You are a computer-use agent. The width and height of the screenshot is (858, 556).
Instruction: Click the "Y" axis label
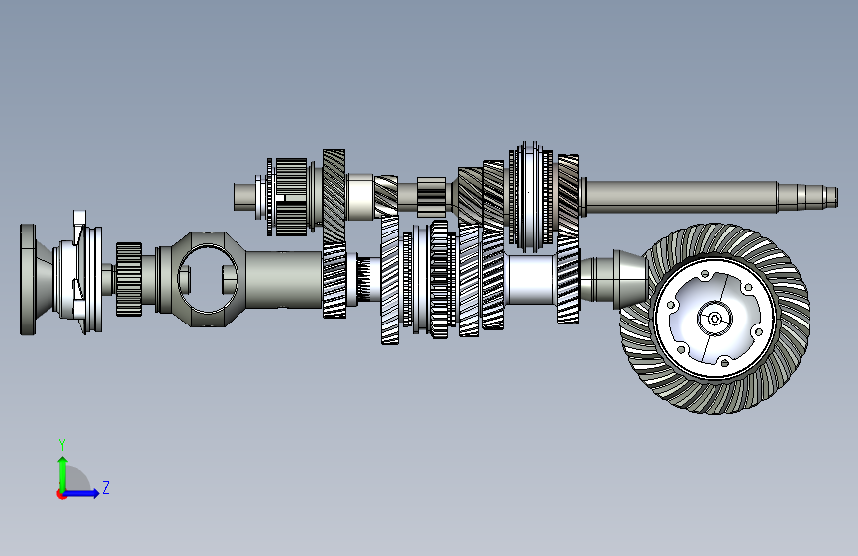click(62, 444)
